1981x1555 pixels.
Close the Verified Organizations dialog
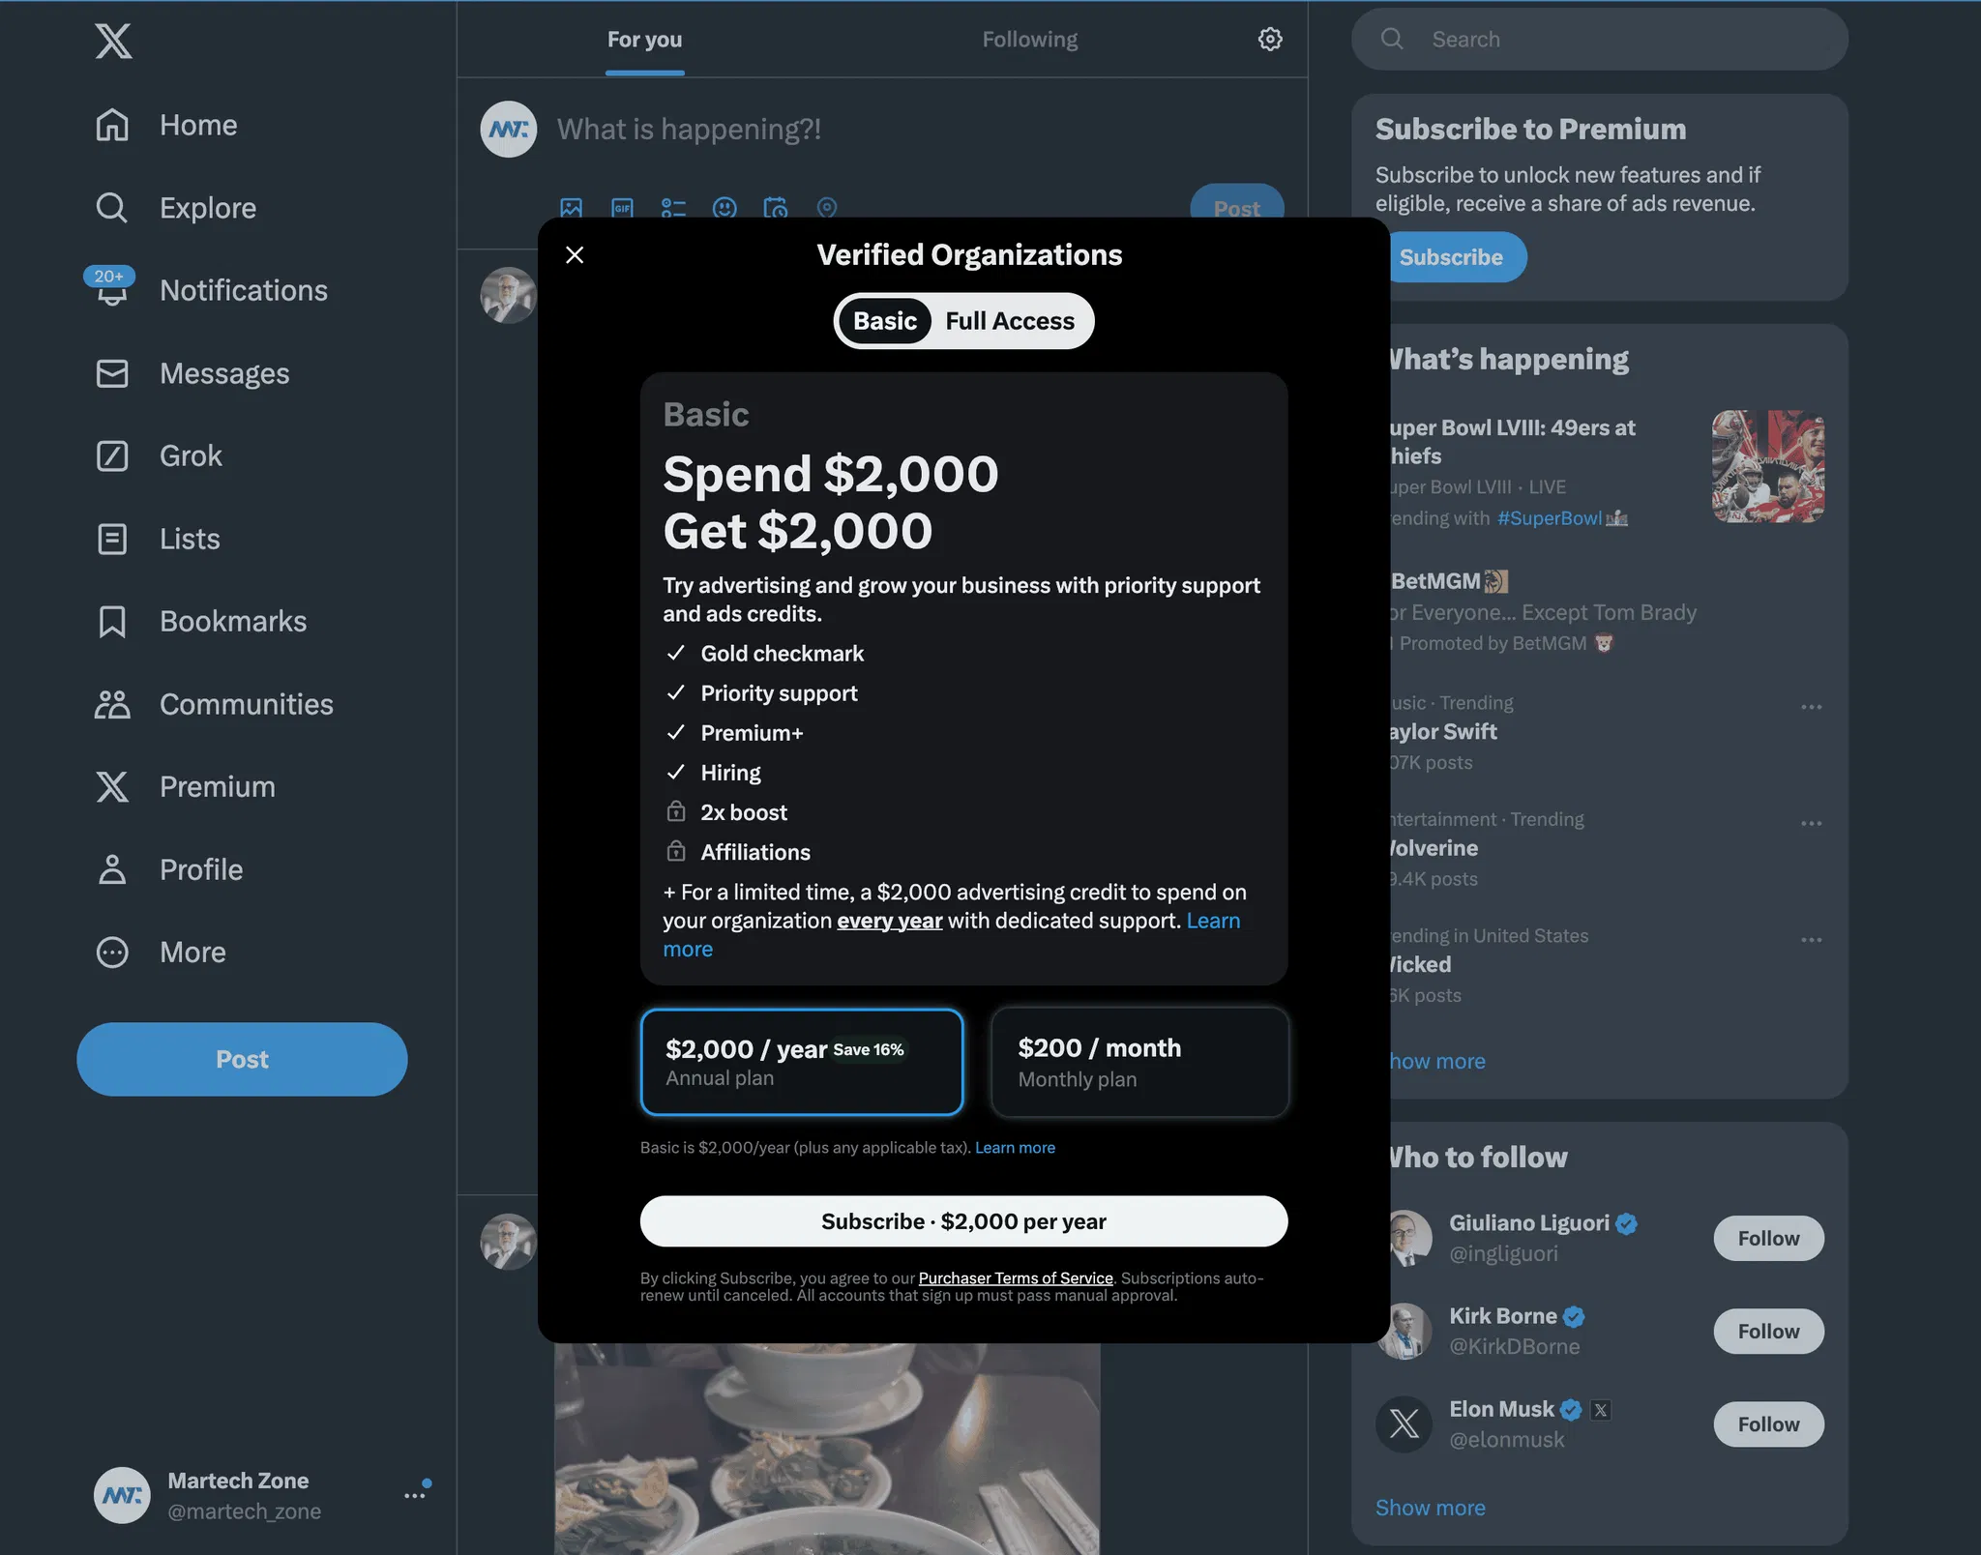pos(575,254)
